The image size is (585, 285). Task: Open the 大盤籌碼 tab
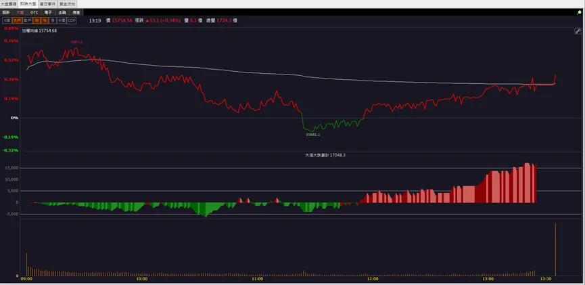click(x=9, y=4)
